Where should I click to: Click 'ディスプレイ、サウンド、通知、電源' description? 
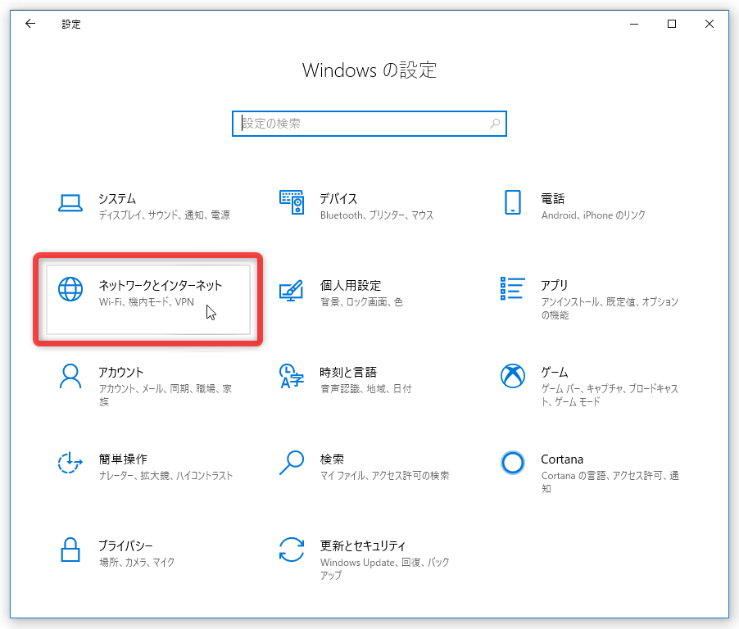tap(165, 215)
